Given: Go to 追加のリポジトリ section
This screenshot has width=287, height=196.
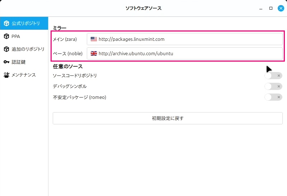Looking at the screenshot, I should tap(28, 49).
